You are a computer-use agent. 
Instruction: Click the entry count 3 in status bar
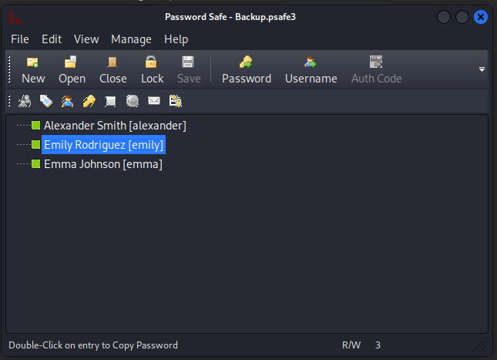pos(378,345)
